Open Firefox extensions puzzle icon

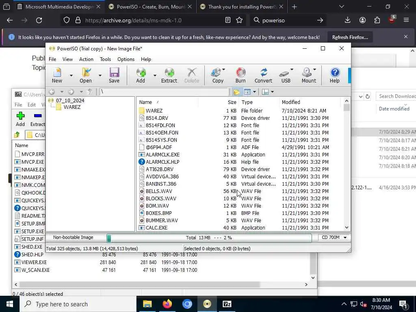coord(377,20)
